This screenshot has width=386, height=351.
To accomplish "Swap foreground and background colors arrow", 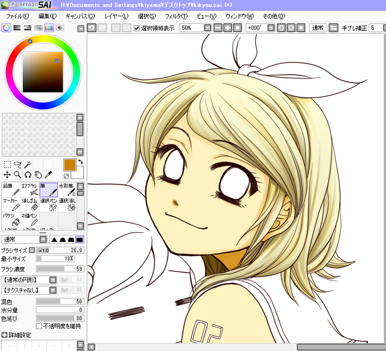I will point(80,162).
